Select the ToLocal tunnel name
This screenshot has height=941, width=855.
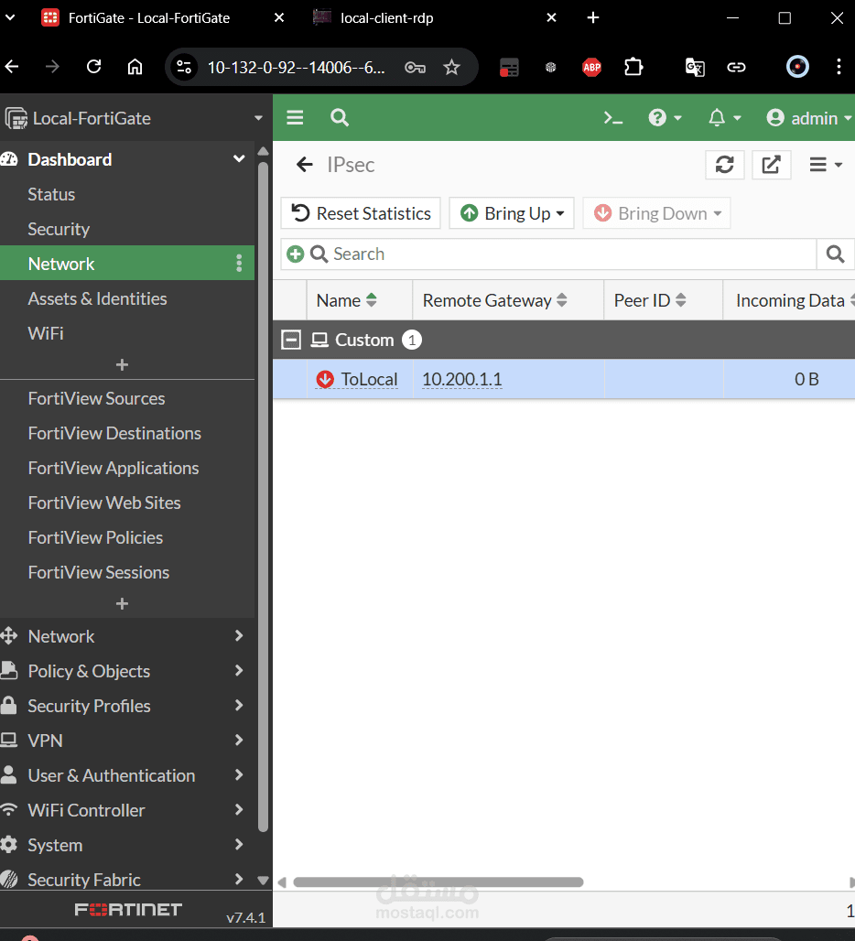369,379
